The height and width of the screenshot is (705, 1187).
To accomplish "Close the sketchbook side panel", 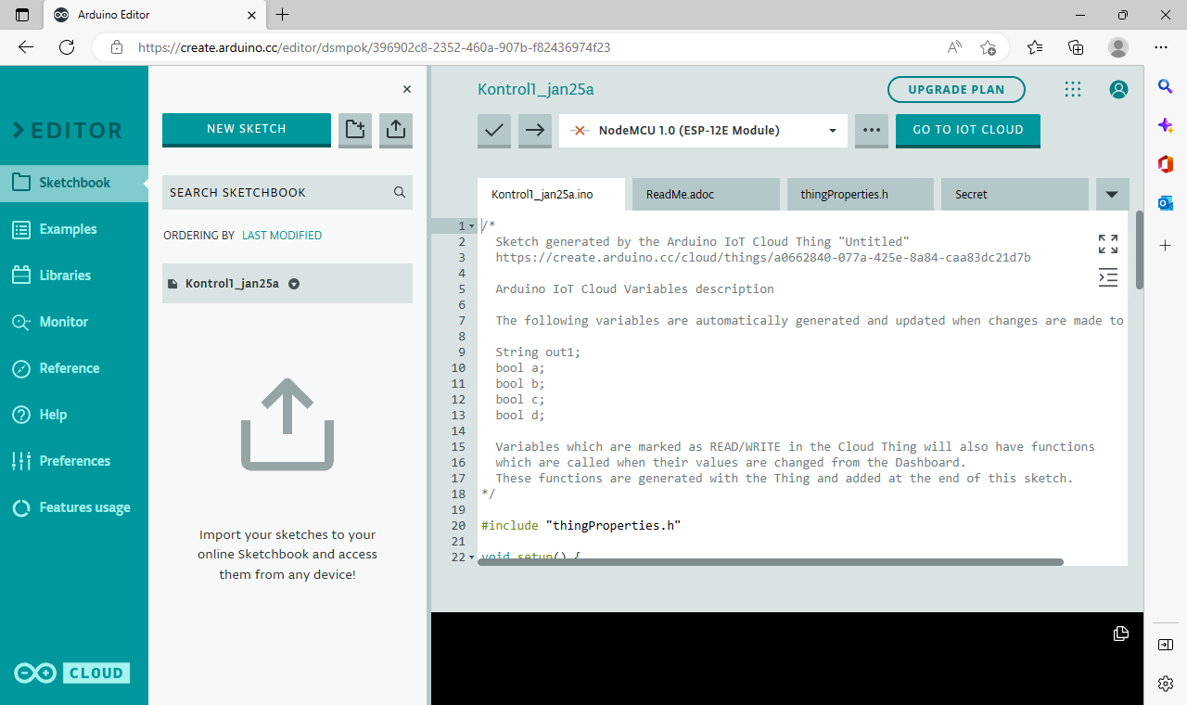I will pyautogui.click(x=406, y=89).
